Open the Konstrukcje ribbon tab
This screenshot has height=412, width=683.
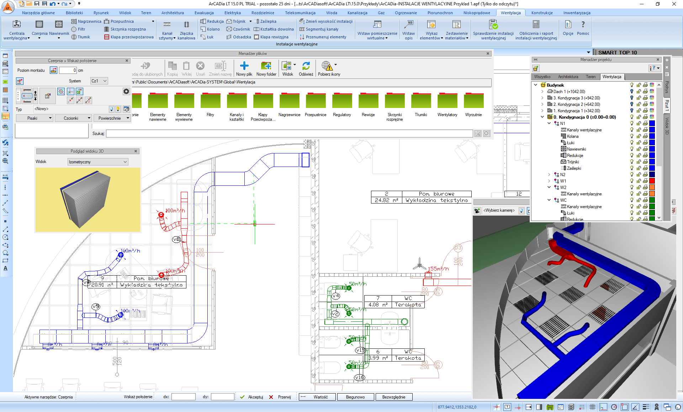pos(542,13)
